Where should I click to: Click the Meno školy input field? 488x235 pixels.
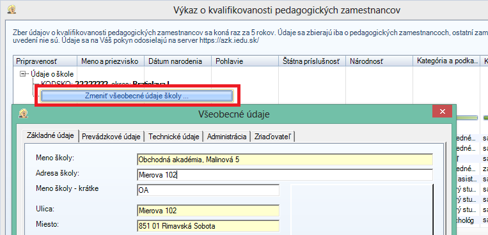point(285,160)
